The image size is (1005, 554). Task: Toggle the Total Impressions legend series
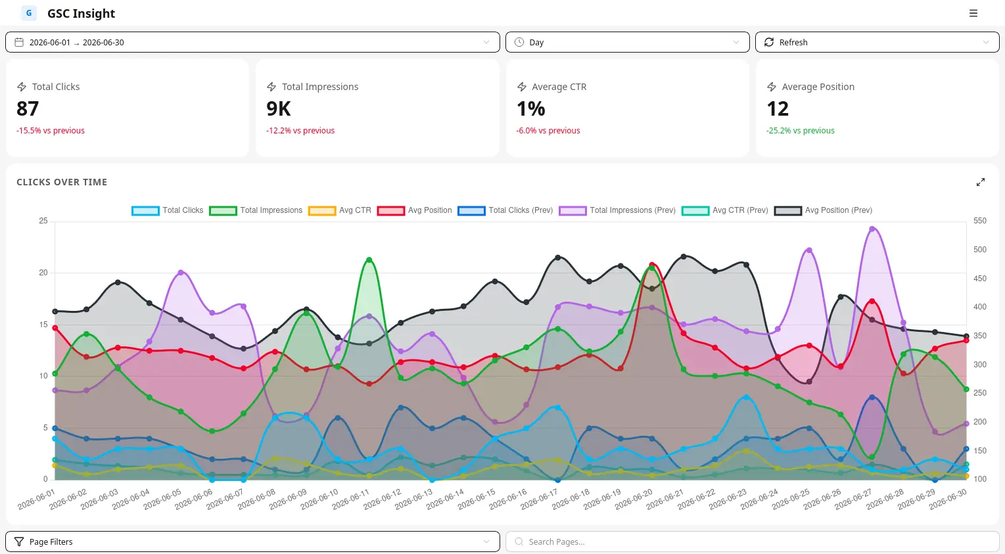point(256,210)
